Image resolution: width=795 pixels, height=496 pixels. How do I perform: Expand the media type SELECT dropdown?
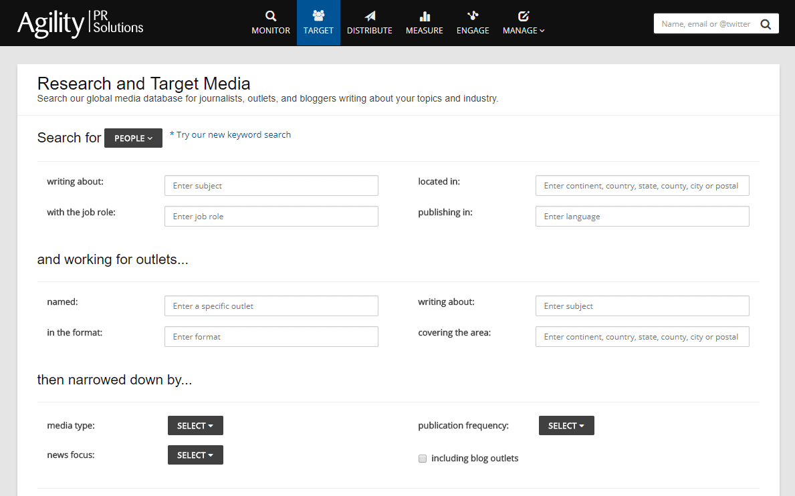[x=195, y=425]
